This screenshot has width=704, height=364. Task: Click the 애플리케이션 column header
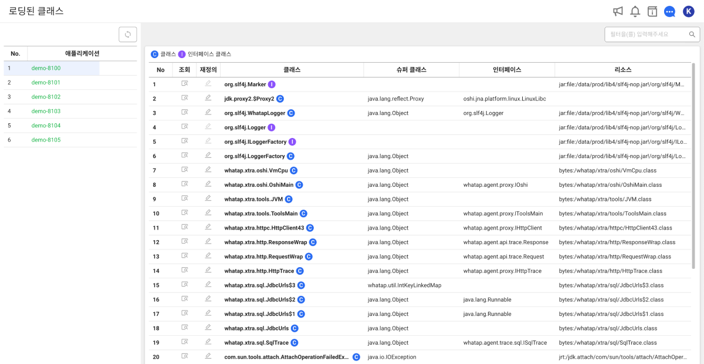(82, 53)
